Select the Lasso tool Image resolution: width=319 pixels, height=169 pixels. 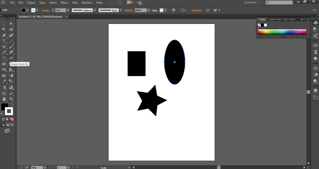click(x=11, y=29)
